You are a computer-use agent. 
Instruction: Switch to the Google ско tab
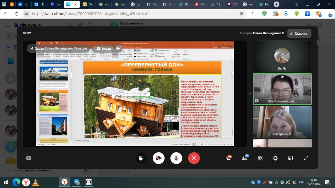(136, 4)
